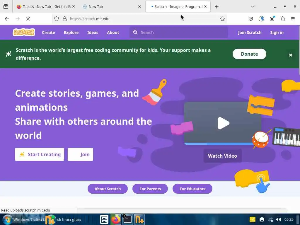The height and width of the screenshot is (225, 300).
Task: Open the terminal taskbar icon
Action: point(128,219)
